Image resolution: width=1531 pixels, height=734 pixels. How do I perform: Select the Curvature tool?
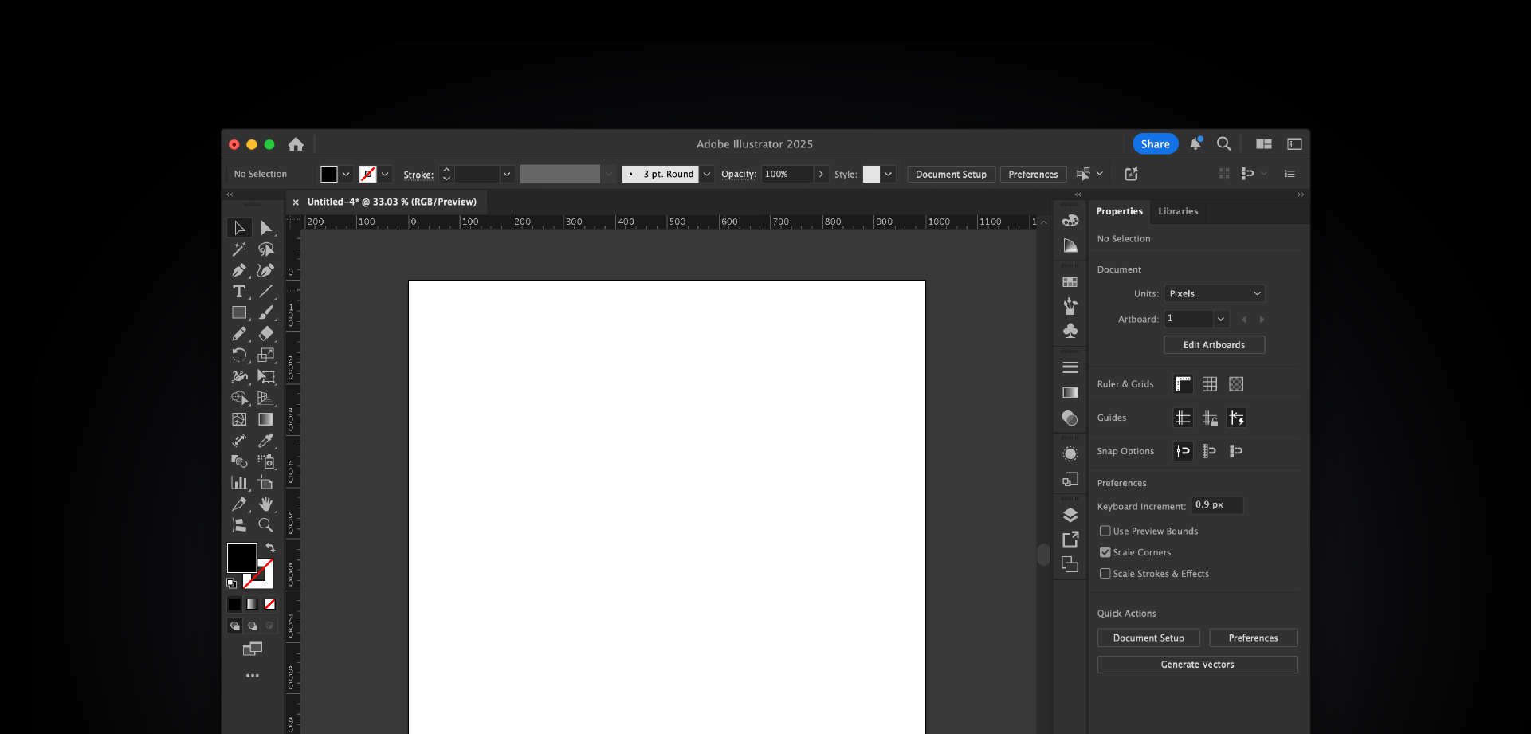tap(266, 271)
